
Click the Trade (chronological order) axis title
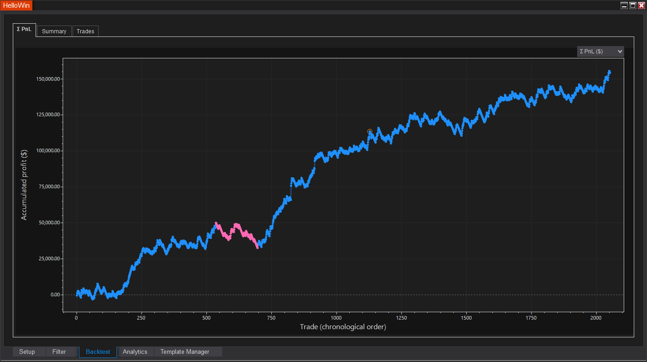click(343, 327)
